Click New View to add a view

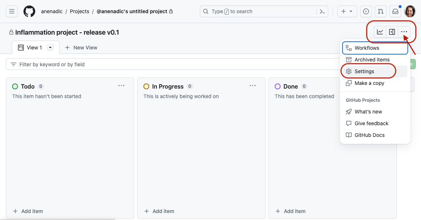tap(81, 47)
